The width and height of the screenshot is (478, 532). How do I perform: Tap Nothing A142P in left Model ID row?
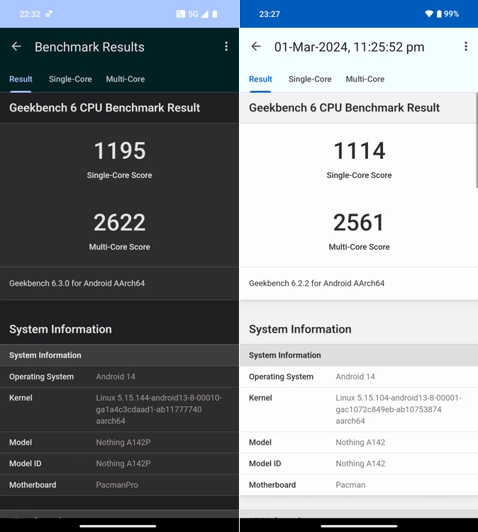[x=123, y=463]
